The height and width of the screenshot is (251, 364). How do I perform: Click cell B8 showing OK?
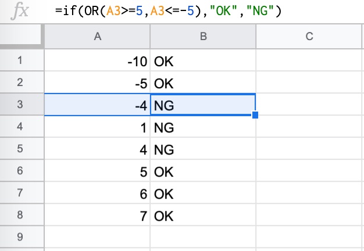coord(203,215)
